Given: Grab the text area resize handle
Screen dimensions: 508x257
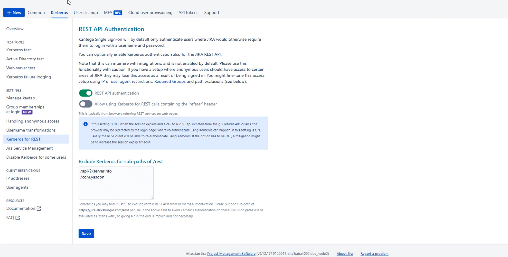Looking at the screenshot, I should pos(152,197).
